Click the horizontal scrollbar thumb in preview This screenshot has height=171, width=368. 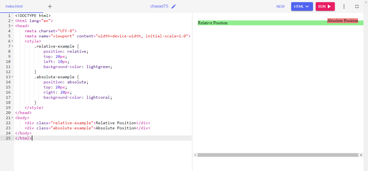tap(278, 155)
